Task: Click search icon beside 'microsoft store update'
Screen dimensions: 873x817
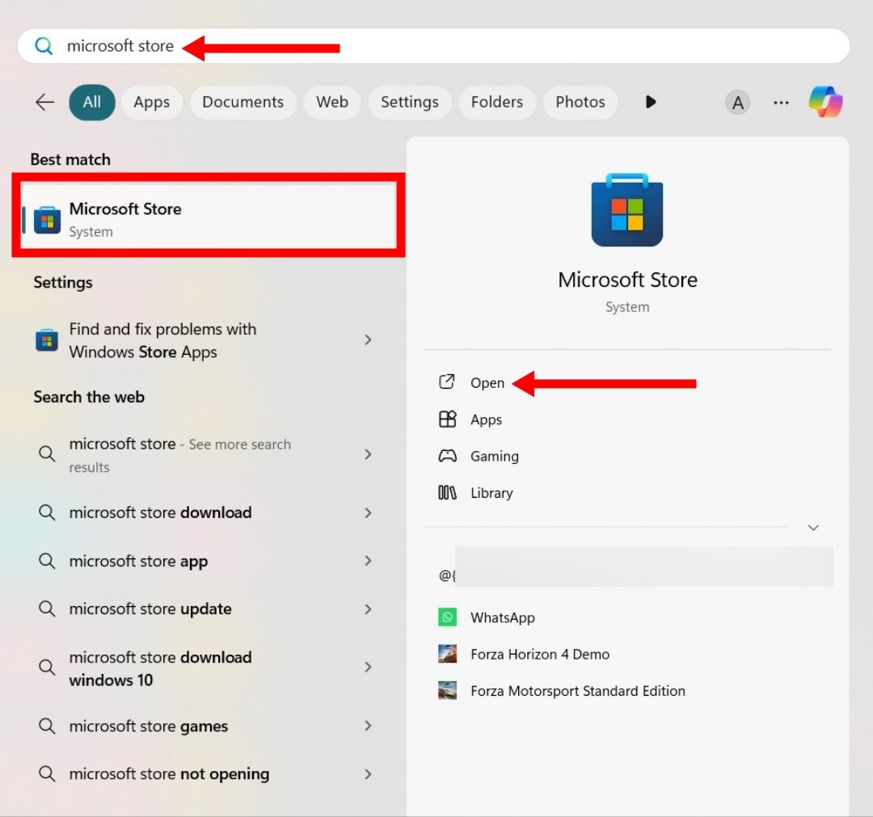Action: [x=47, y=609]
